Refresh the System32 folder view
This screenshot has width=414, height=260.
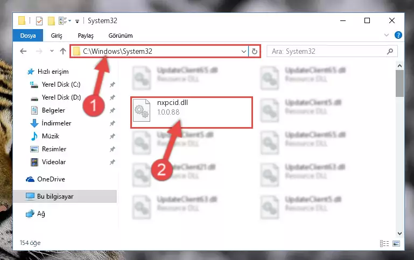[255, 51]
